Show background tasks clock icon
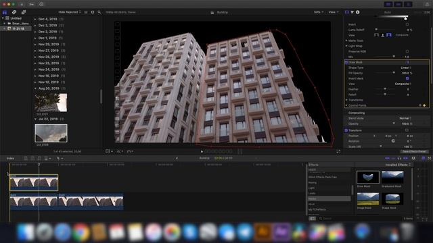Image resolution: width=433 pixels, height=243 pixels. coord(41,5)
